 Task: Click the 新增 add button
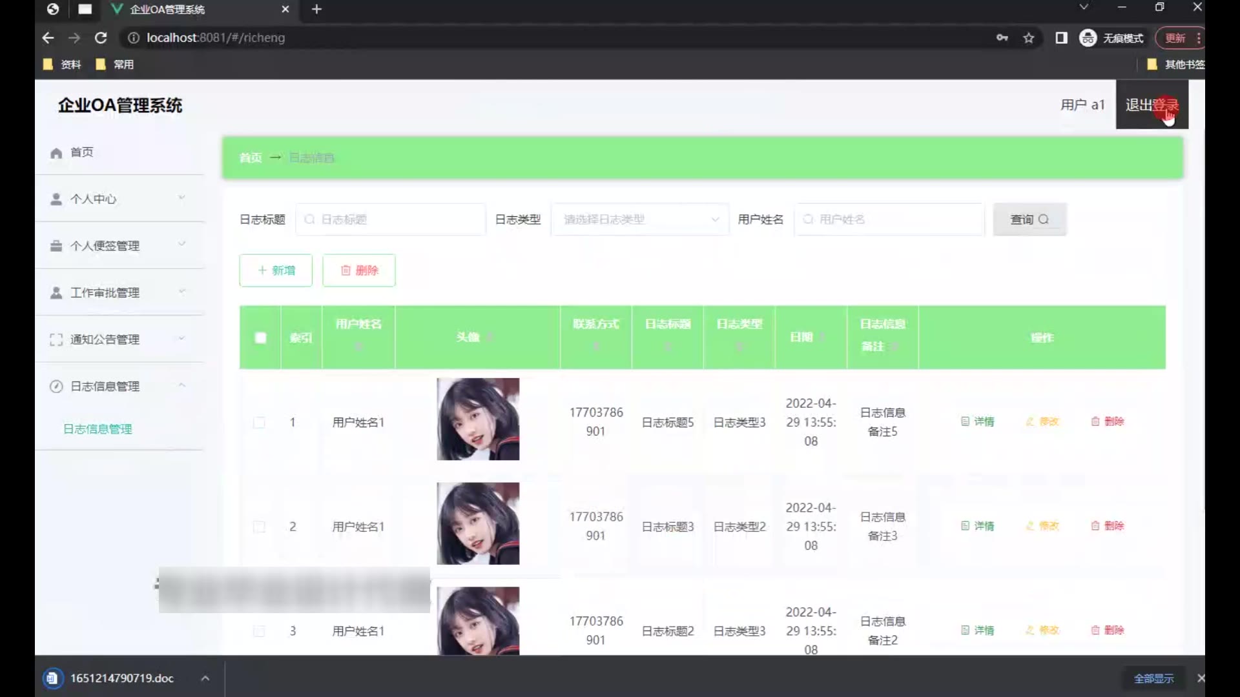click(x=276, y=270)
